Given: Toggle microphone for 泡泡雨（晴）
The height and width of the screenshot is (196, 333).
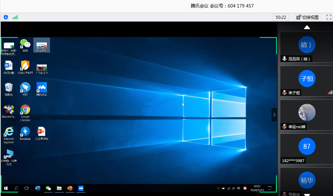Looking at the screenshot, I should click(284, 59).
